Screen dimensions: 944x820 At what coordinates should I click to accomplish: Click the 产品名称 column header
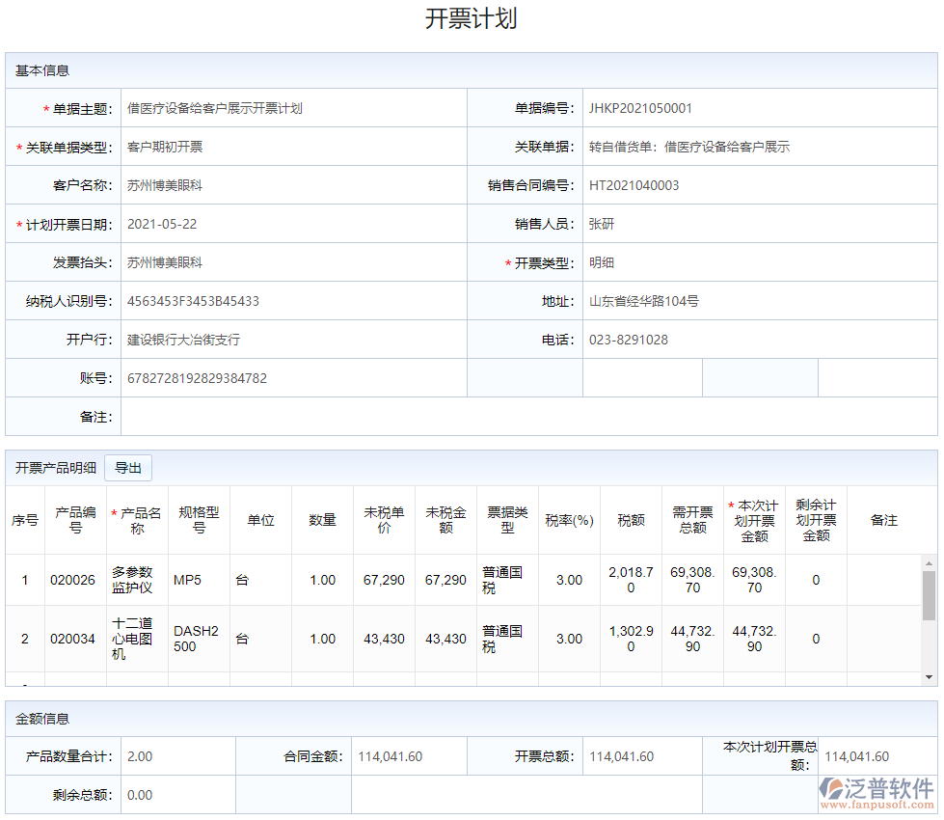coord(137,520)
